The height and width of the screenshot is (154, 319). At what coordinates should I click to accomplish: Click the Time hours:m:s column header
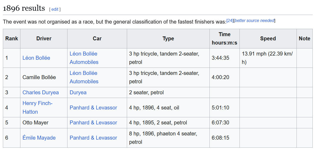coord(224,38)
